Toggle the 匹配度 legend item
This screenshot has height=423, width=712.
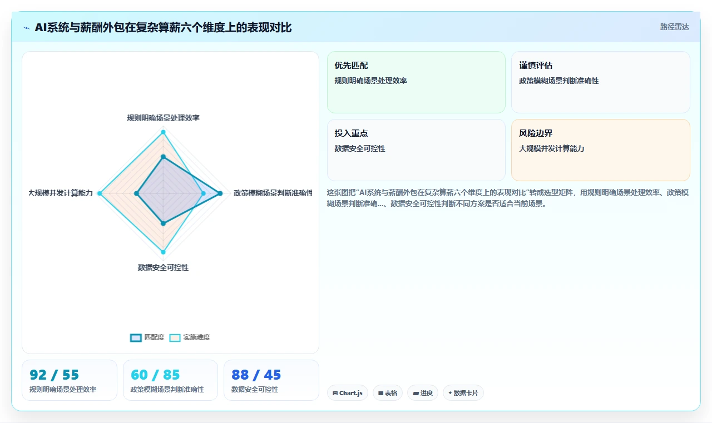point(147,337)
